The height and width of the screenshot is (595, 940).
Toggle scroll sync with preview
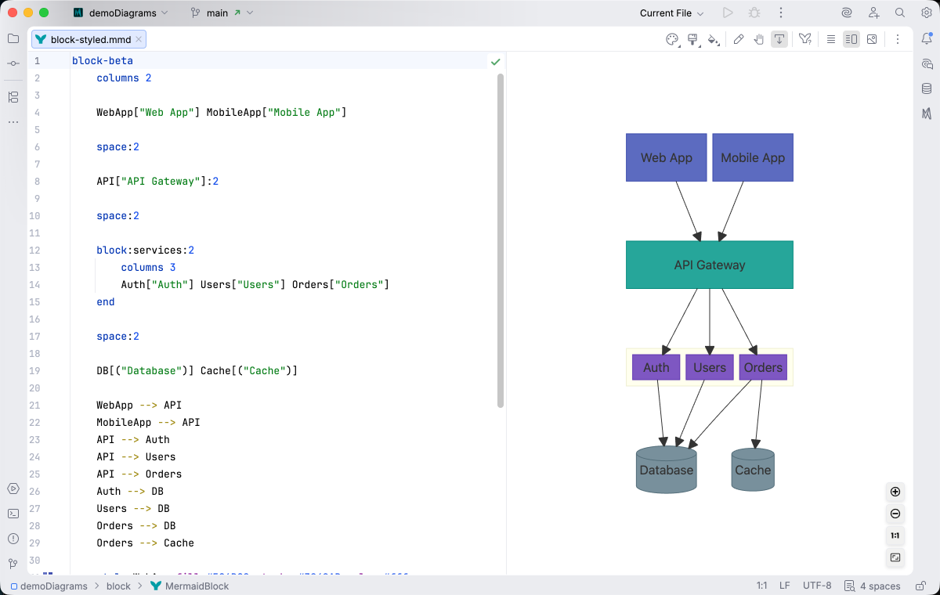[x=779, y=39]
